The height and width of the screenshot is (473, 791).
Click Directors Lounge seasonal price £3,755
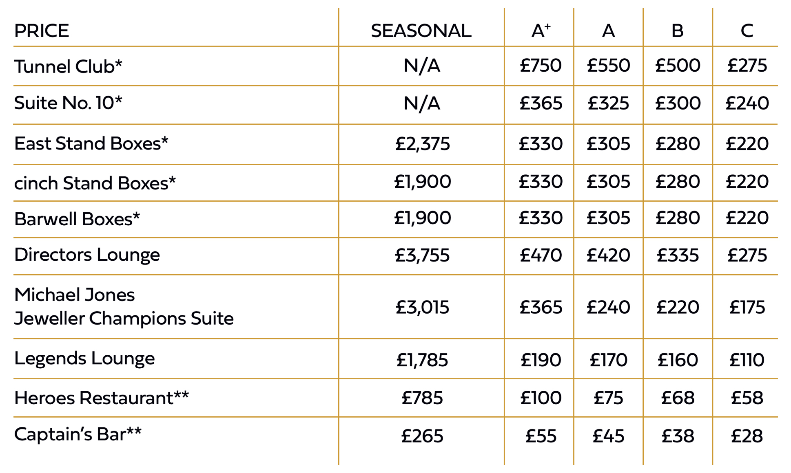tap(422, 255)
